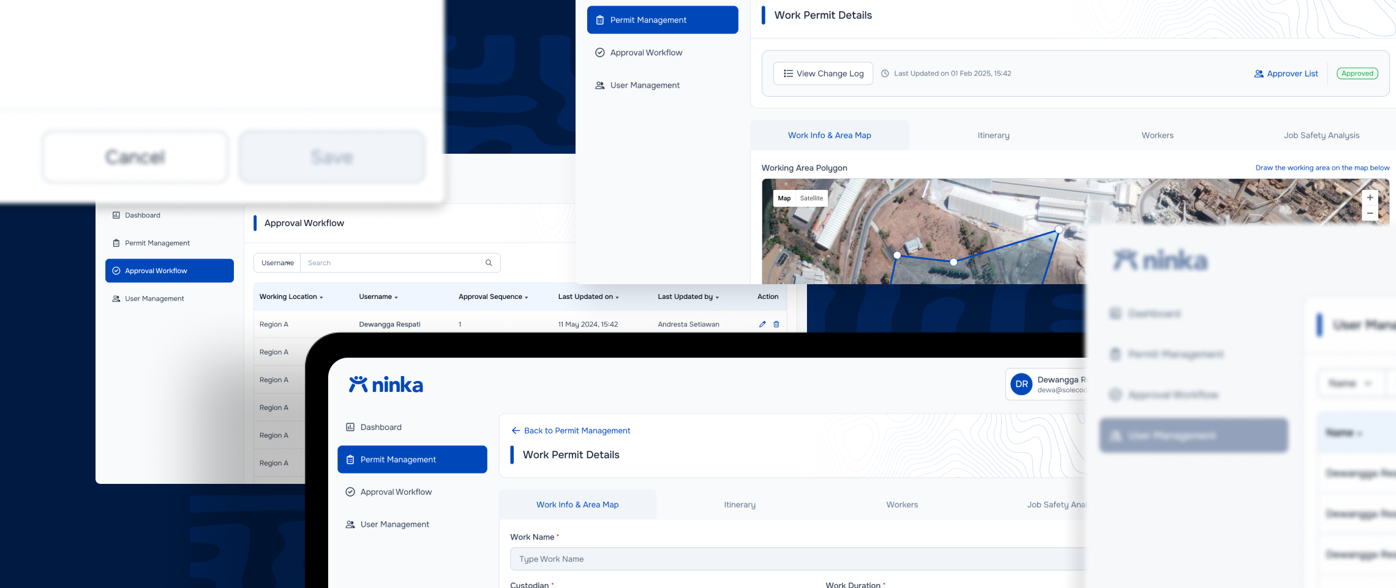Sort by Working Location column
The image size is (1396, 588).
tap(291, 297)
